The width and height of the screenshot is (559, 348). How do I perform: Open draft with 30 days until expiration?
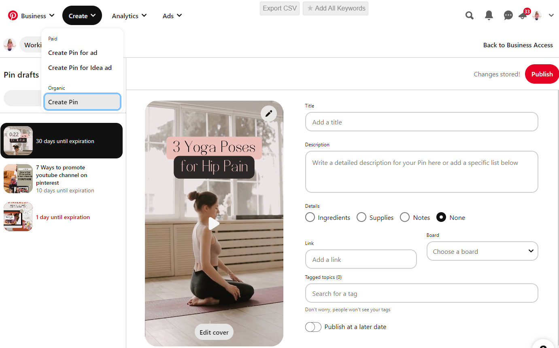coord(62,141)
